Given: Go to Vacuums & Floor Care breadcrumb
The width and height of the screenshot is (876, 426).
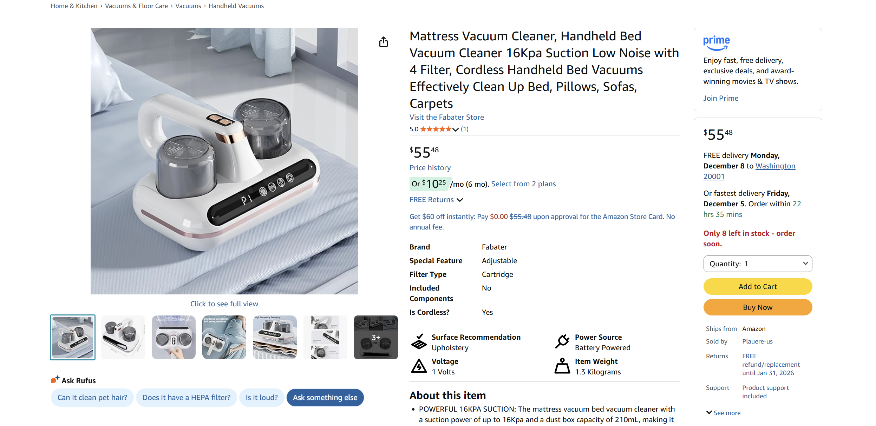Looking at the screenshot, I should click(x=136, y=6).
